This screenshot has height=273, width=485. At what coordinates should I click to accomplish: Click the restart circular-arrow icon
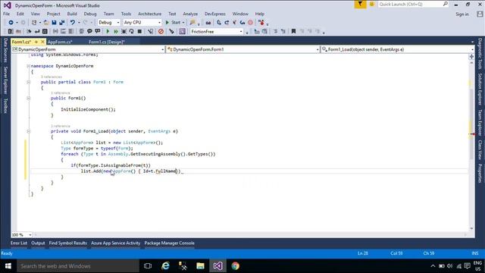tap(131, 32)
